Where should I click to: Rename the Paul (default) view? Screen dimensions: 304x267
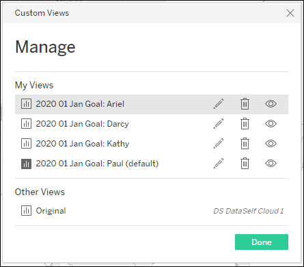click(219, 164)
